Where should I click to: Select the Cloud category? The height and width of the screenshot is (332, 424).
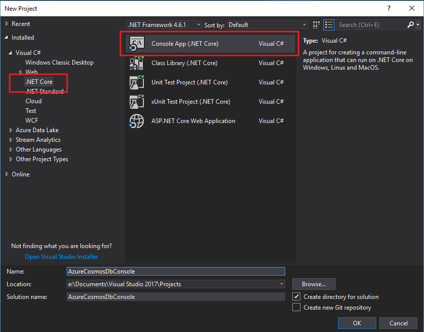tap(34, 101)
